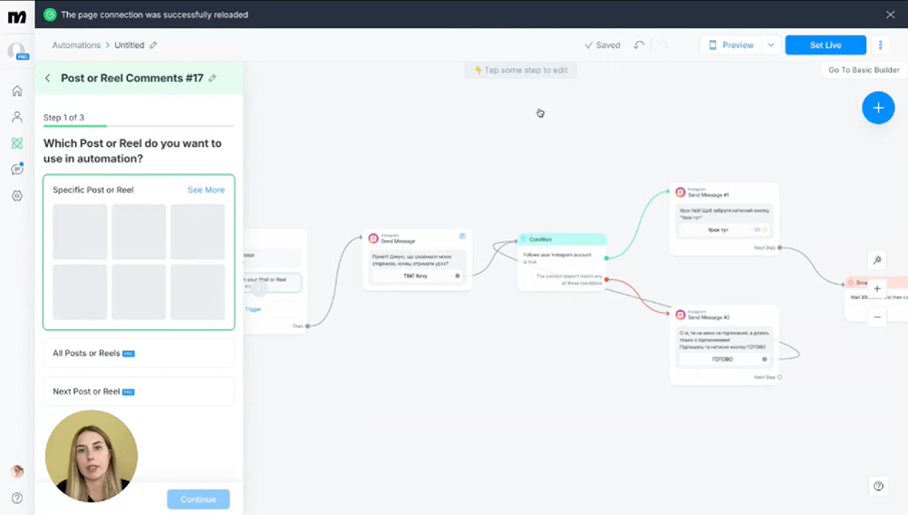This screenshot has height=515, width=908.
Task: Open Contacts from the left sidebar
Action: point(16,117)
